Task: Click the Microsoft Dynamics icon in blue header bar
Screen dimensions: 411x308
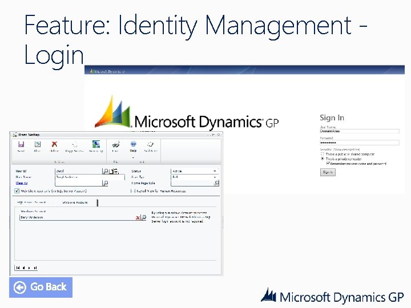Action: 91,71
